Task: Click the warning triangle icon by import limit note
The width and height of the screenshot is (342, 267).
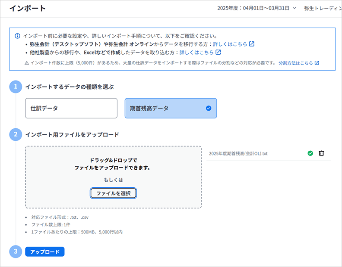Action: click(x=27, y=63)
